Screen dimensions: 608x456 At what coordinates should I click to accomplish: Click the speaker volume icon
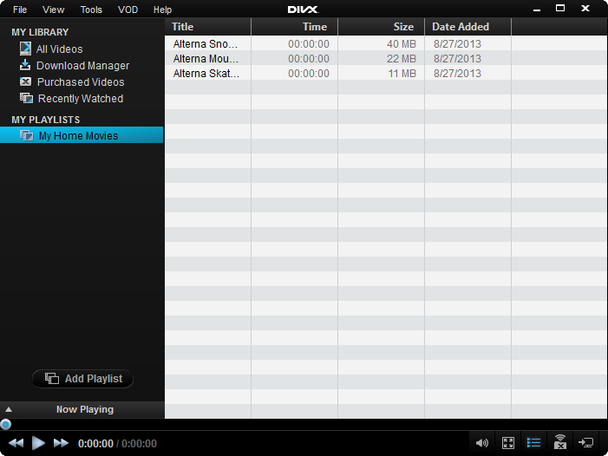pyautogui.click(x=482, y=443)
